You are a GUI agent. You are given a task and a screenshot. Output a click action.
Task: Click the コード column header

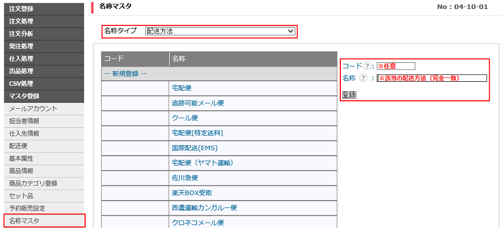click(x=135, y=59)
